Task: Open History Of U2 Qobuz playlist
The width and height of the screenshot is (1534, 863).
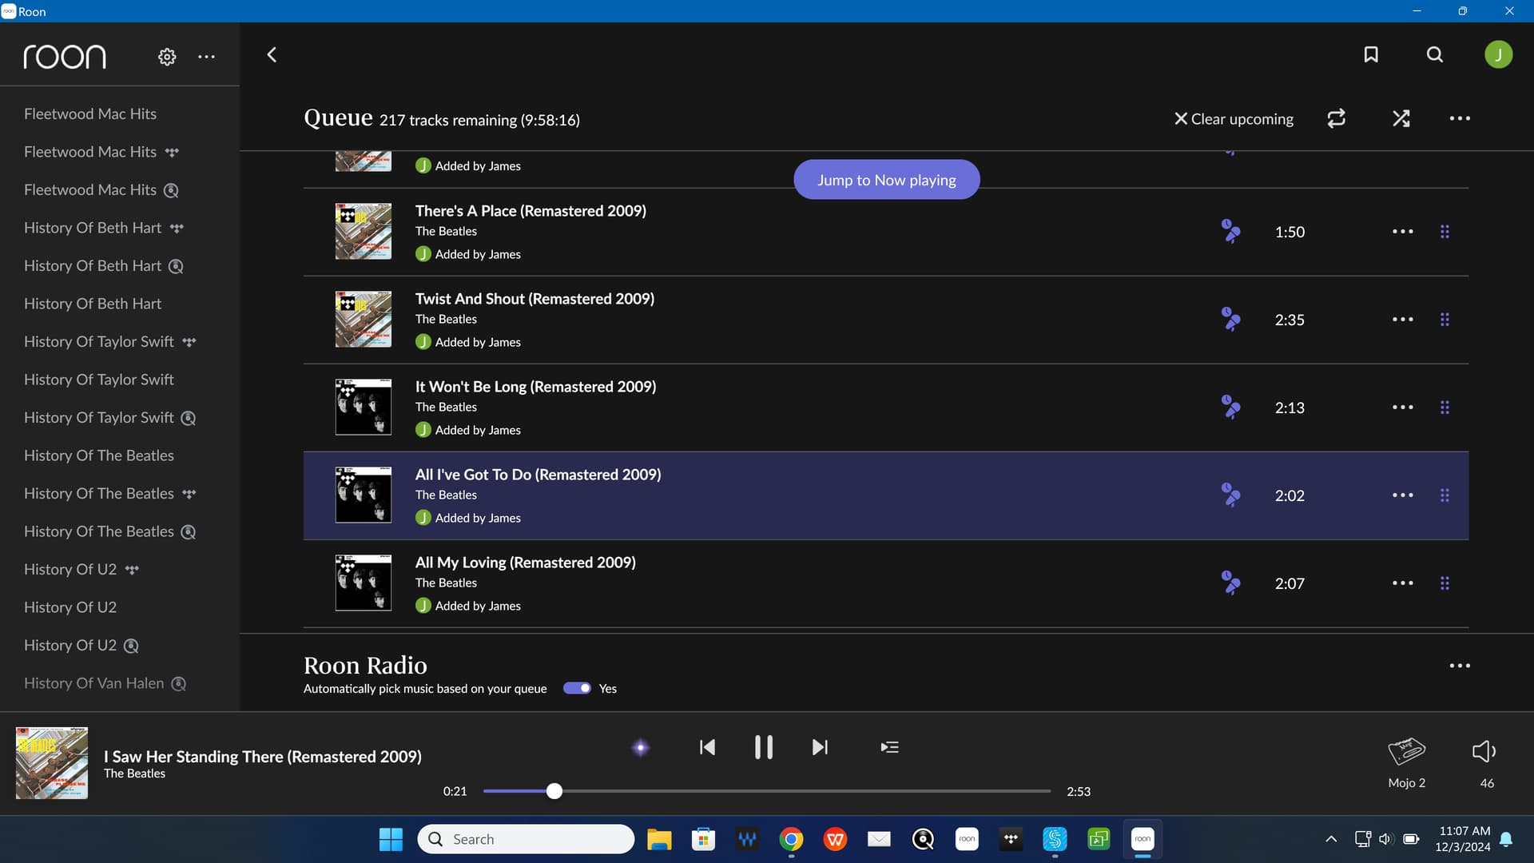Action: (x=81, y=646)
